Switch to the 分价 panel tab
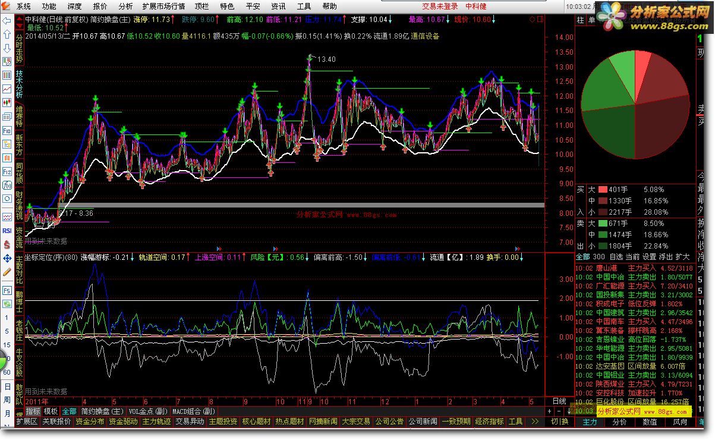This screenshot has width=715, height=440. tap(619, 422)
